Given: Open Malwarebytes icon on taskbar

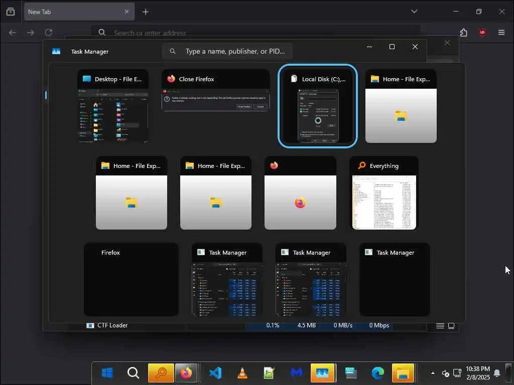Looking at the screenshot, I should [297, 372].
